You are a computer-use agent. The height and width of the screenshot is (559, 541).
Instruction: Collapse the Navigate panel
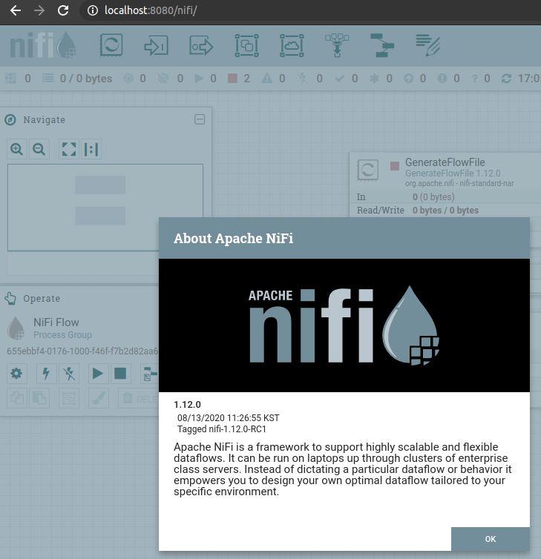200,119
